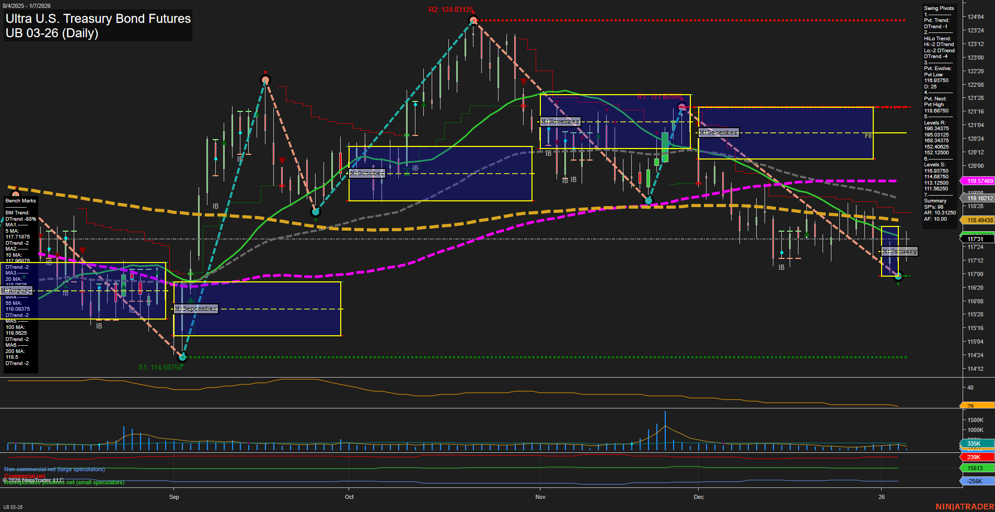Click the magenta 119.57469 price marker
Screen dimensions: 995x512
coord(978,181)
